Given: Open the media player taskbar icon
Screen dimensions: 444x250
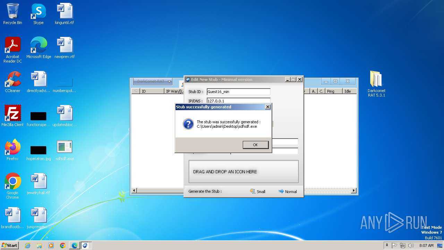Looking at the screenshot, I should [x=51, y=245].
